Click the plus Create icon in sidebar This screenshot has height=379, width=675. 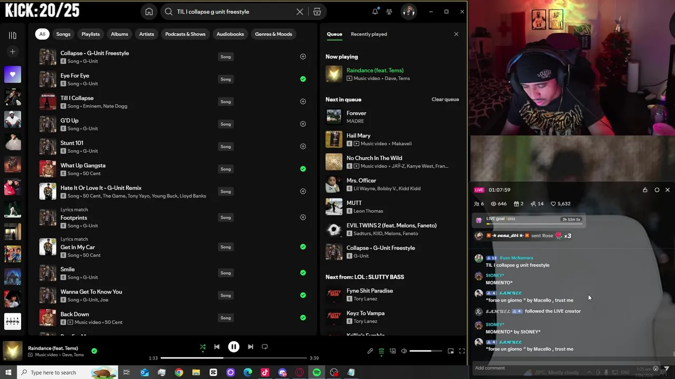tap(13, 52)
